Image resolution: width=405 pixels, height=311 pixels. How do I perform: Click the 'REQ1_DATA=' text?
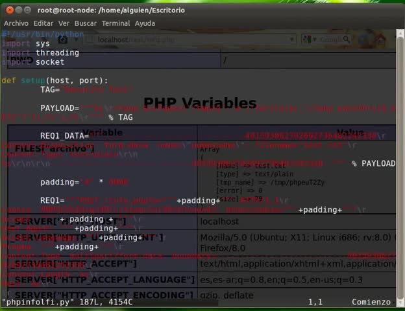[x=64, y=136]
